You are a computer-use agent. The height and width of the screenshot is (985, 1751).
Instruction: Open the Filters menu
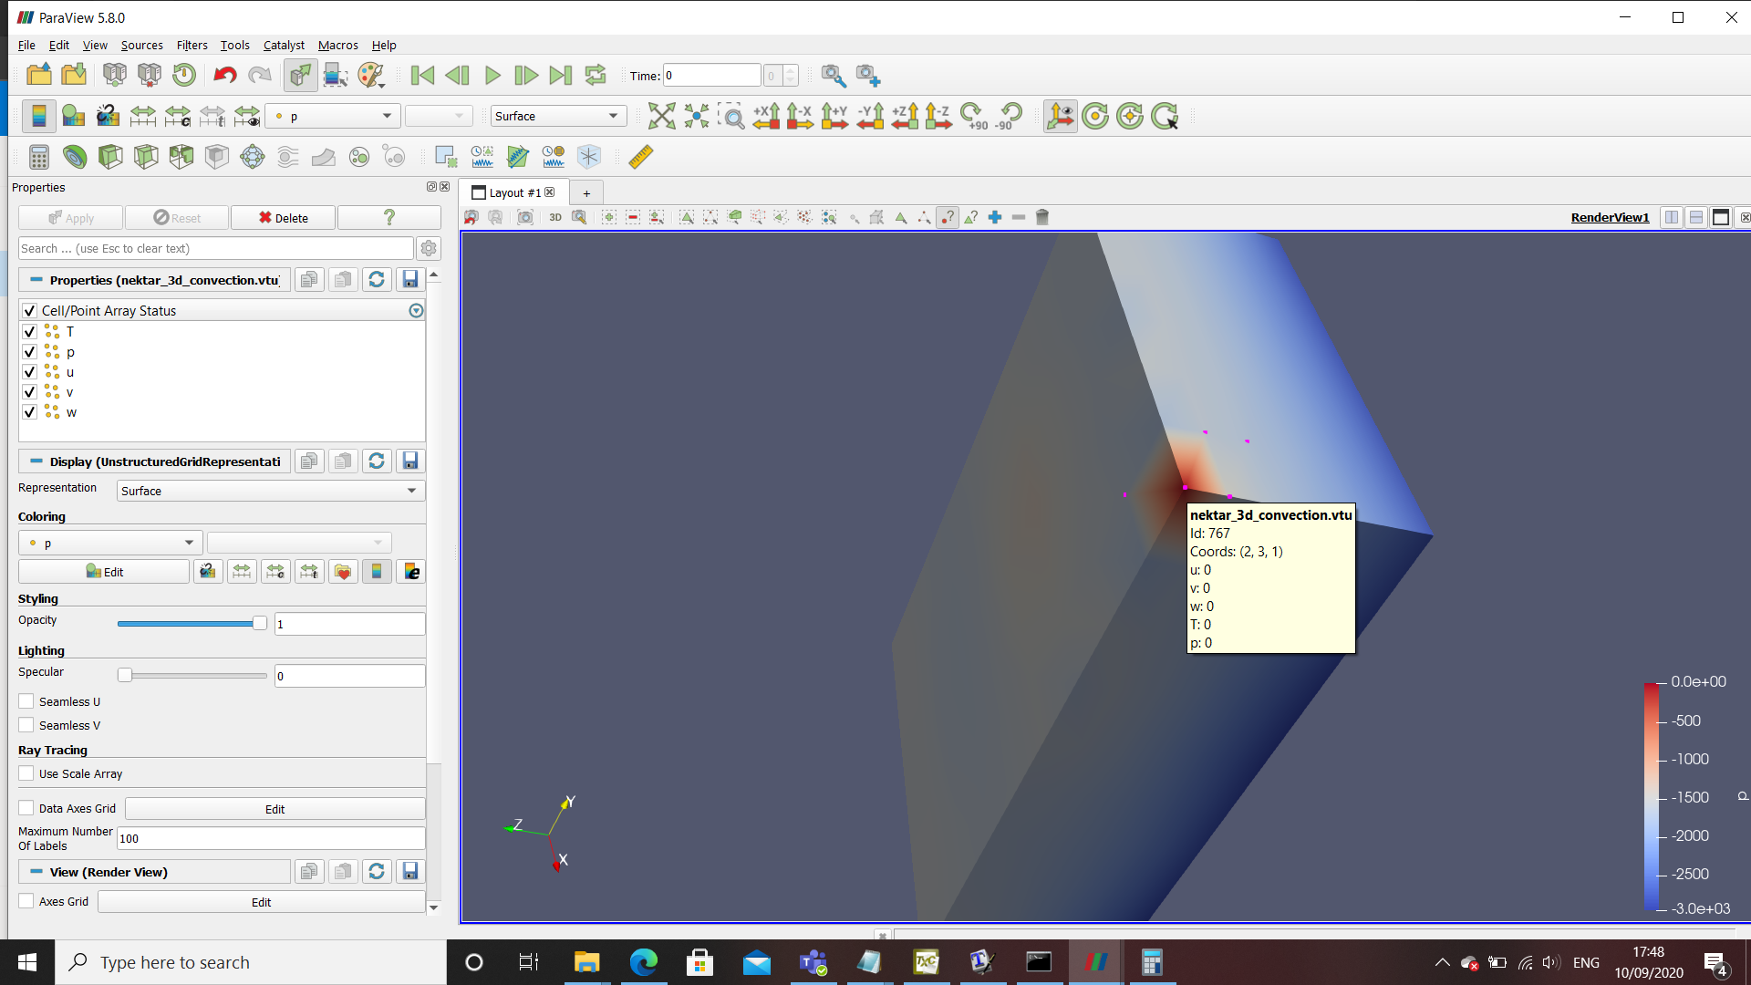click(192, 45)
